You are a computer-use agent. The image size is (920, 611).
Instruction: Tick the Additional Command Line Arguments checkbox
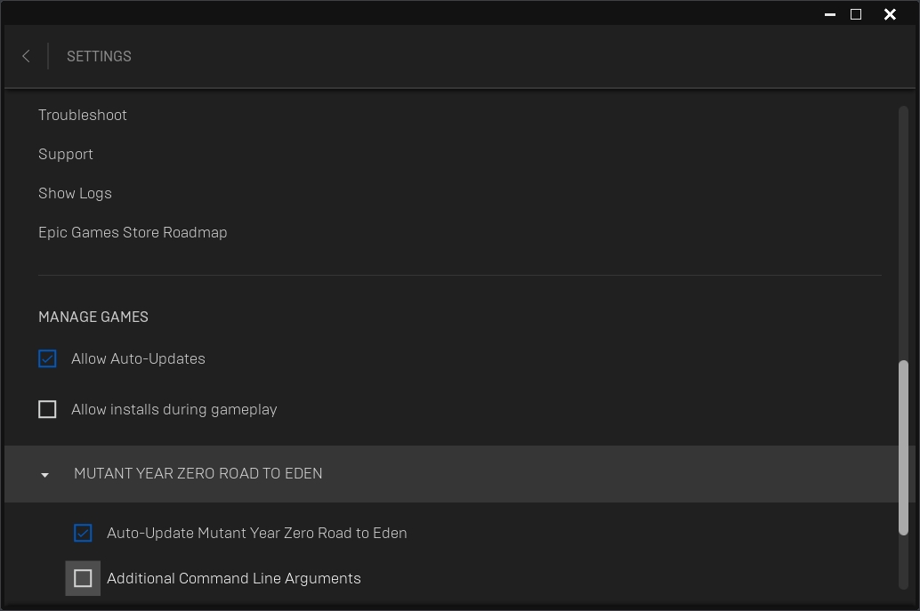click(83, 578)
